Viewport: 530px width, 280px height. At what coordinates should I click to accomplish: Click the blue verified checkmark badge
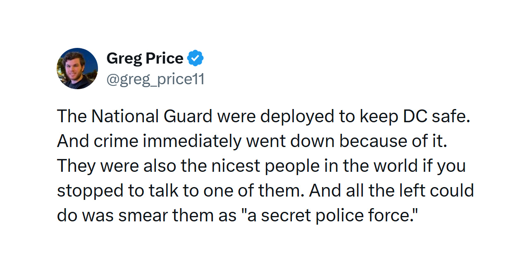pos(196,58)
